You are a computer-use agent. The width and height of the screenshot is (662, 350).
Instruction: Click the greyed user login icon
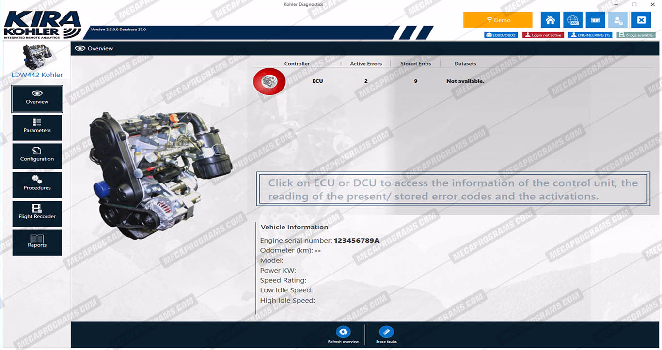[x=618, y=20]
